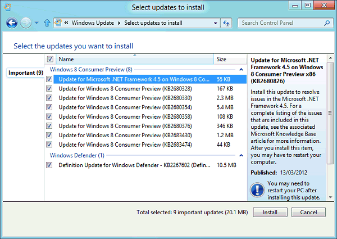Screen dimensions: 337x239
Task: Sort by the Name column header
Action: 135,59
